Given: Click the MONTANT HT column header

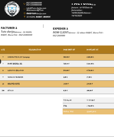Looking at the screenshot, I should 92,50.
